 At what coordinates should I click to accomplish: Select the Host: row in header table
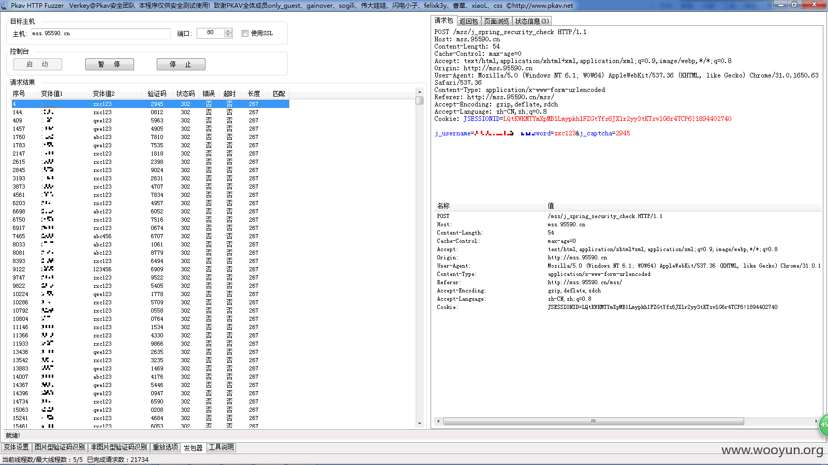pos(628,224)
